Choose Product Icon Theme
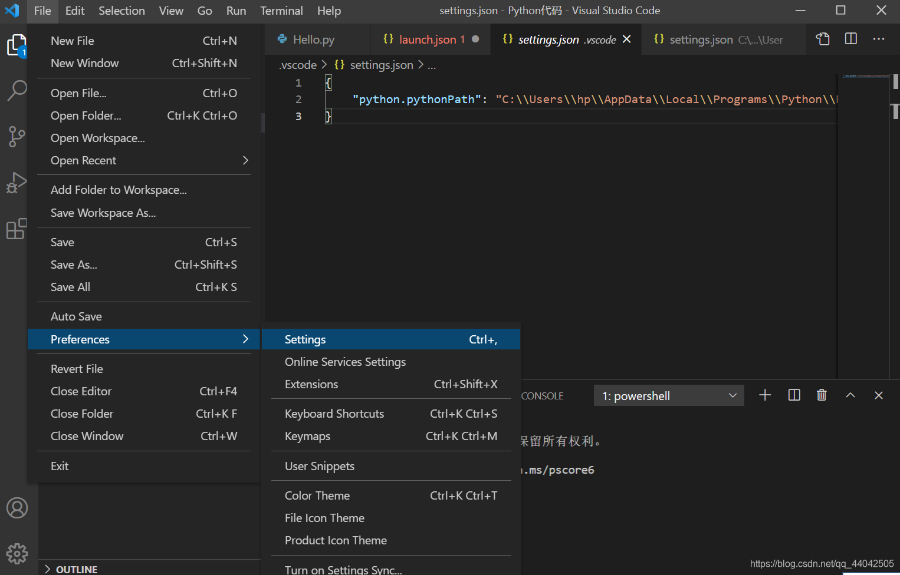Image resolution: width=900 pixels, height=575 pixels. pos(391,540)
